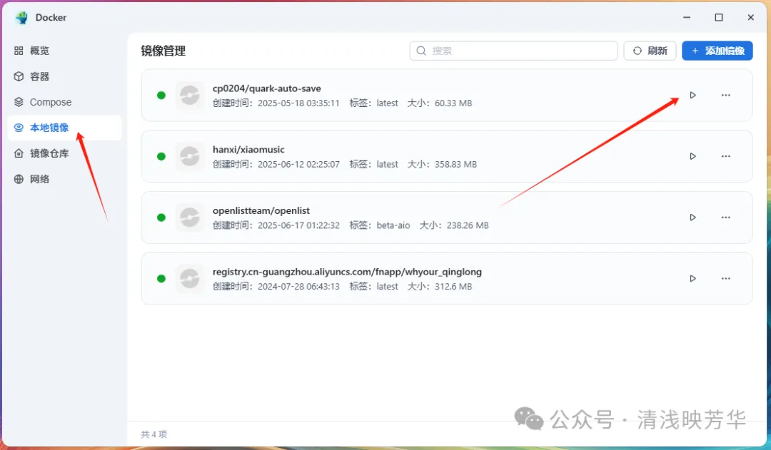Maximize the Docker window
The width and height of the screenshot is (771, 450).
[x=719, y=17]
